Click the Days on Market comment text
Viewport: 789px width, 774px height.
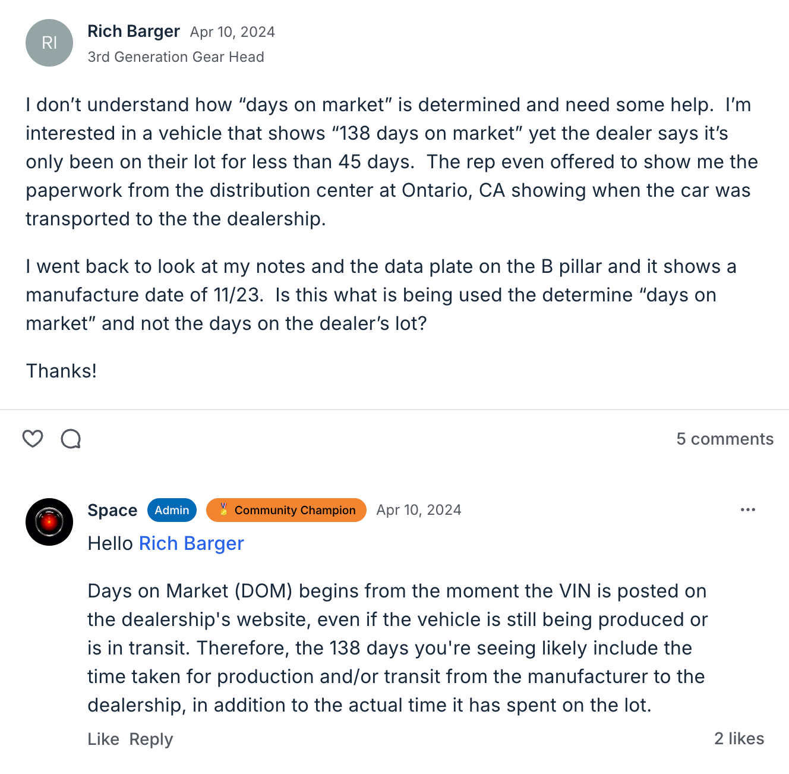click(397, 648)
